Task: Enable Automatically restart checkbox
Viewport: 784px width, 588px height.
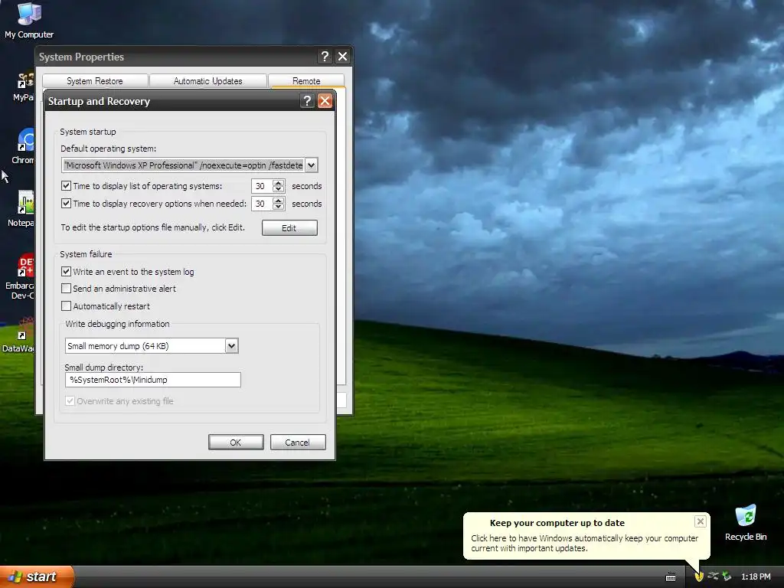Action: pos(66,305)
